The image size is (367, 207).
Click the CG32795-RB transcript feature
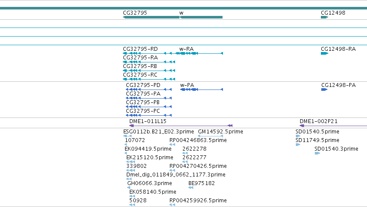click(149, 71)
